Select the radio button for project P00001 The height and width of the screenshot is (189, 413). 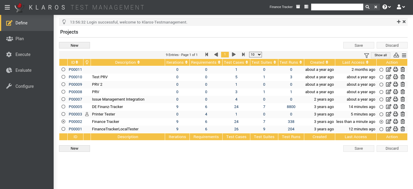[63, 129]
